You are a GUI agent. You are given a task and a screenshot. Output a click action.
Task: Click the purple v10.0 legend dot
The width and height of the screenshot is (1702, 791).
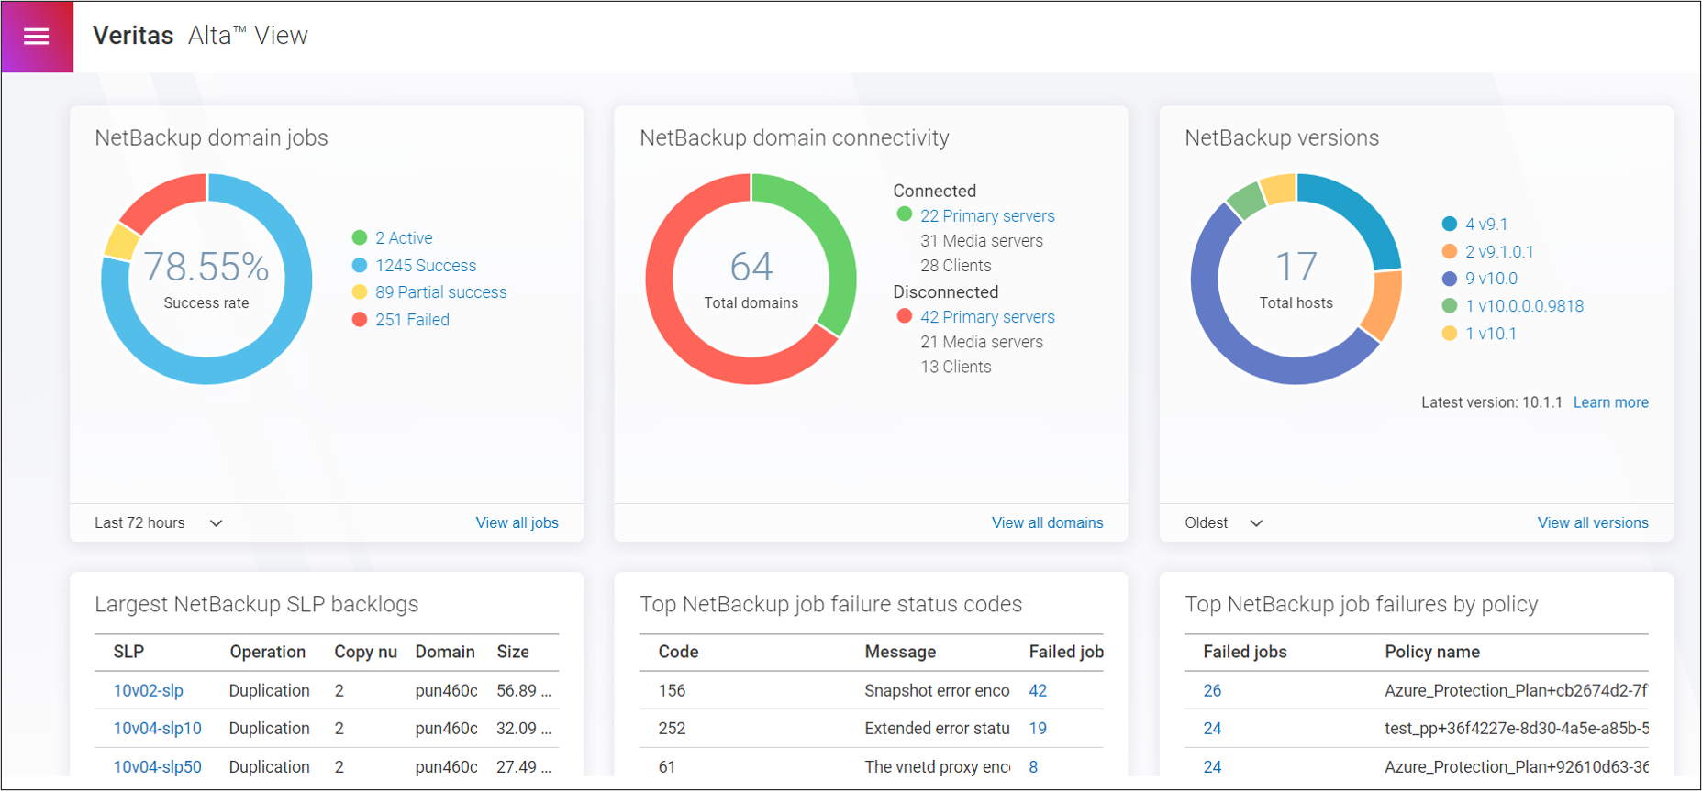tap(1450, 279)
